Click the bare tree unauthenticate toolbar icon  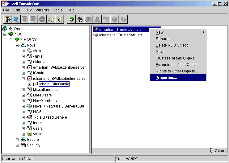click(x=80, y=19)
